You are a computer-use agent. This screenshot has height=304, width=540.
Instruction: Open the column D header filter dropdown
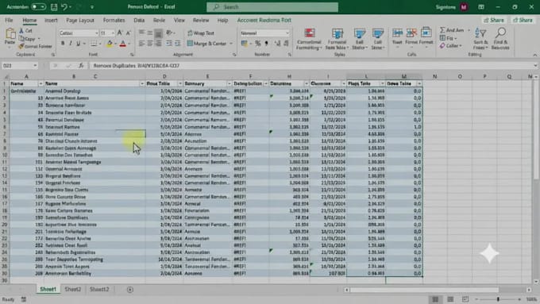pos(179,83)
